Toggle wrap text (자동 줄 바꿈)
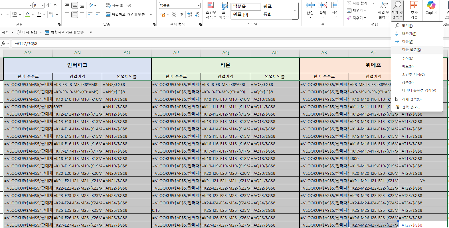 coord(118,5)
